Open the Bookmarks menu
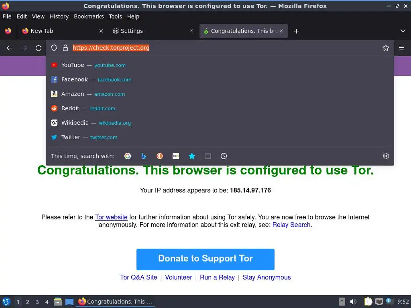 tap(89, 16)
